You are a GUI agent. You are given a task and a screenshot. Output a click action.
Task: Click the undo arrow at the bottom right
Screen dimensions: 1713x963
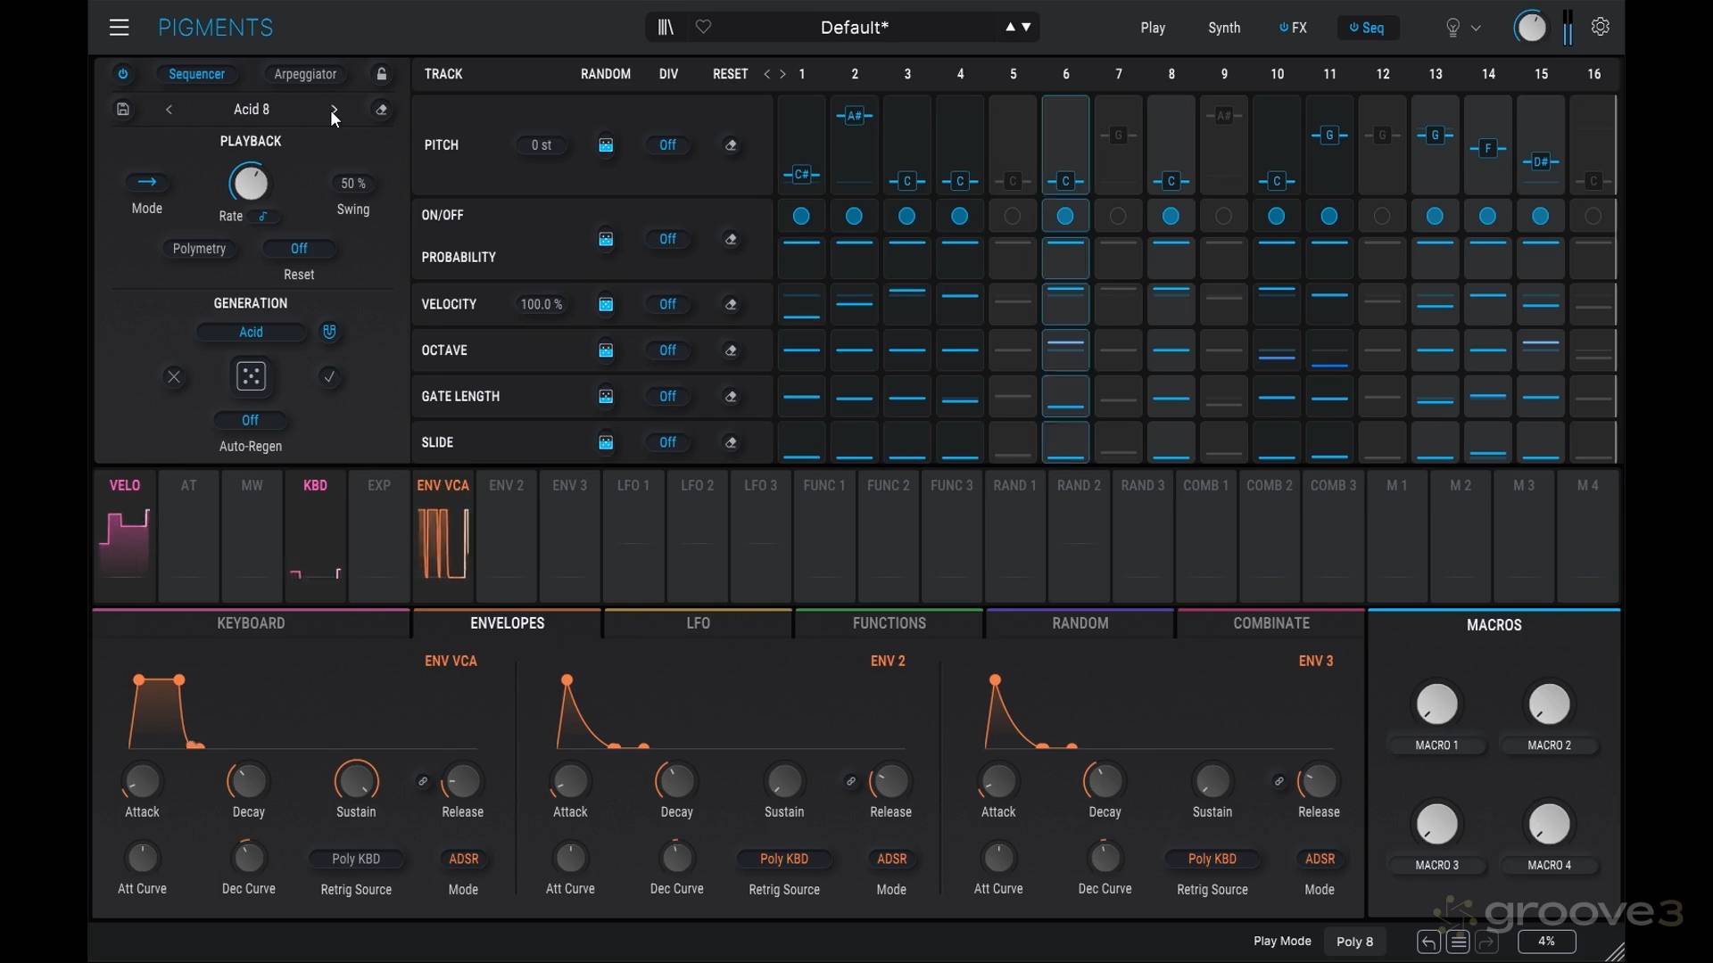[1427, 942]
